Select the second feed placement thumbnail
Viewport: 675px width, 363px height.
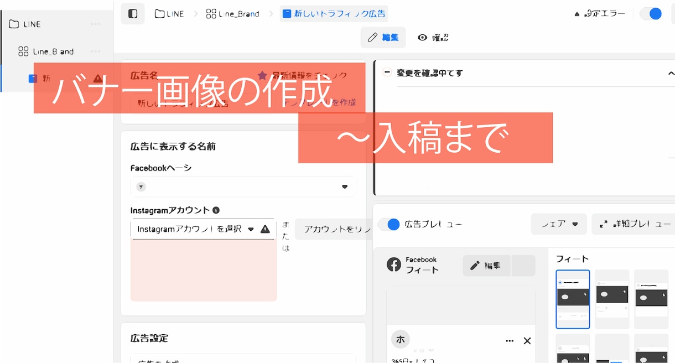(612, 299)
